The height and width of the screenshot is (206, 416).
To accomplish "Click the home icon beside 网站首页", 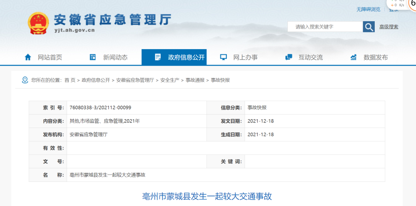I will pos(28,57).
